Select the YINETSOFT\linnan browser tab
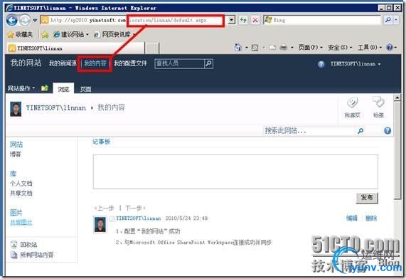This screenshot has height=279, width=406. pyautogui.click(x=75, y=48)
